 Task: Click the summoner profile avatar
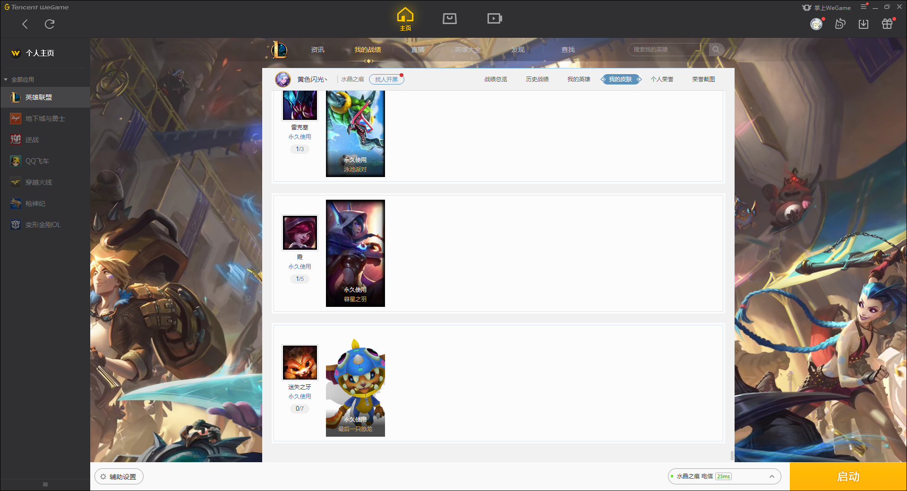coord(283,79)
